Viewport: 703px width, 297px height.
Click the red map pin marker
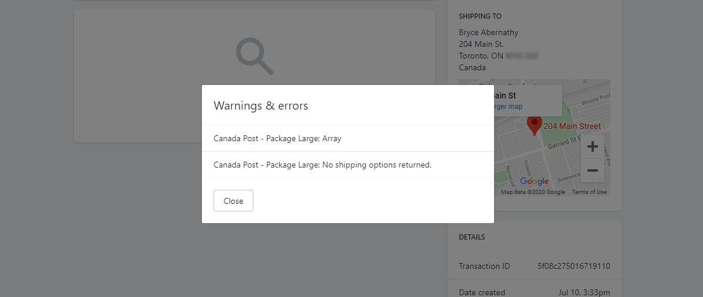(534, 125)
